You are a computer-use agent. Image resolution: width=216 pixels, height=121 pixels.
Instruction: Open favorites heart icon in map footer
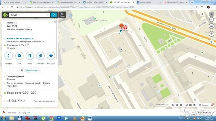pyautogui.click(x=177, y=105)
